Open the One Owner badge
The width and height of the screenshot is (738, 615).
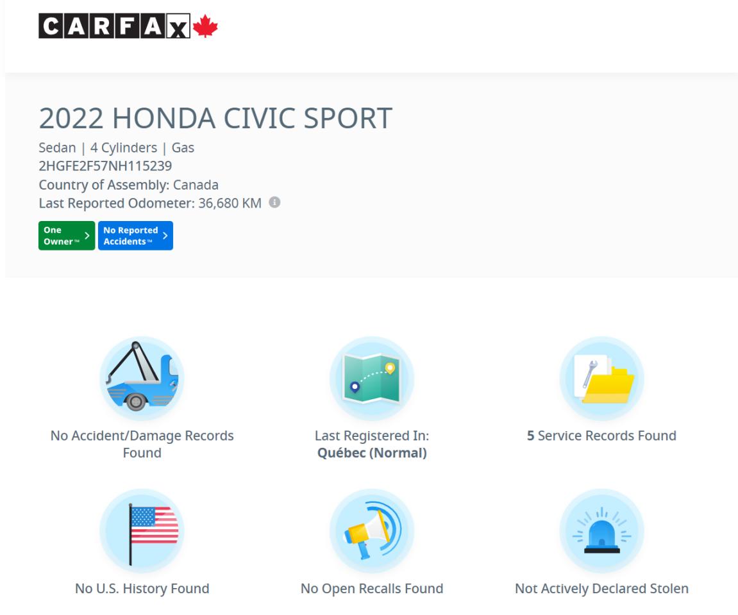tap(67, 236)
